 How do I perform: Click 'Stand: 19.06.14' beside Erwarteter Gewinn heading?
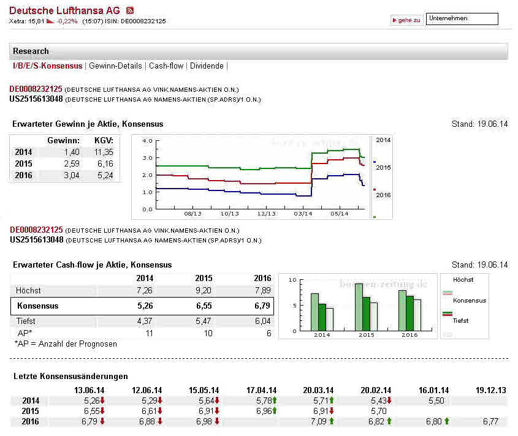[x=479, y=124]
